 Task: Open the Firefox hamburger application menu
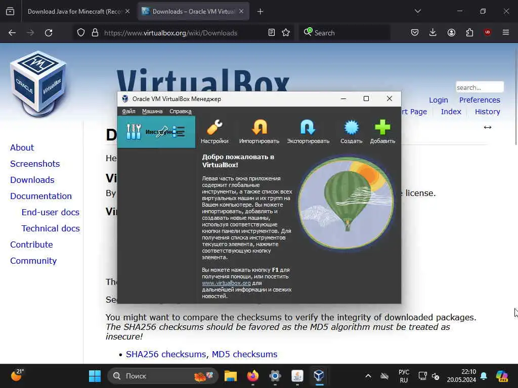click(x=506, y=33)
